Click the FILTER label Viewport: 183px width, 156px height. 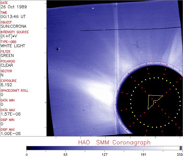[5, 51]
